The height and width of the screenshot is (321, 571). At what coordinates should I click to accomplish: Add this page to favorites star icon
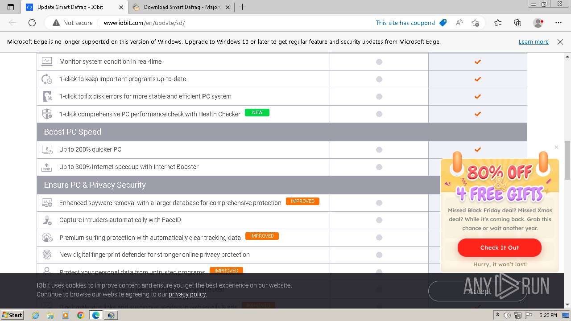(x=475, y=23)
